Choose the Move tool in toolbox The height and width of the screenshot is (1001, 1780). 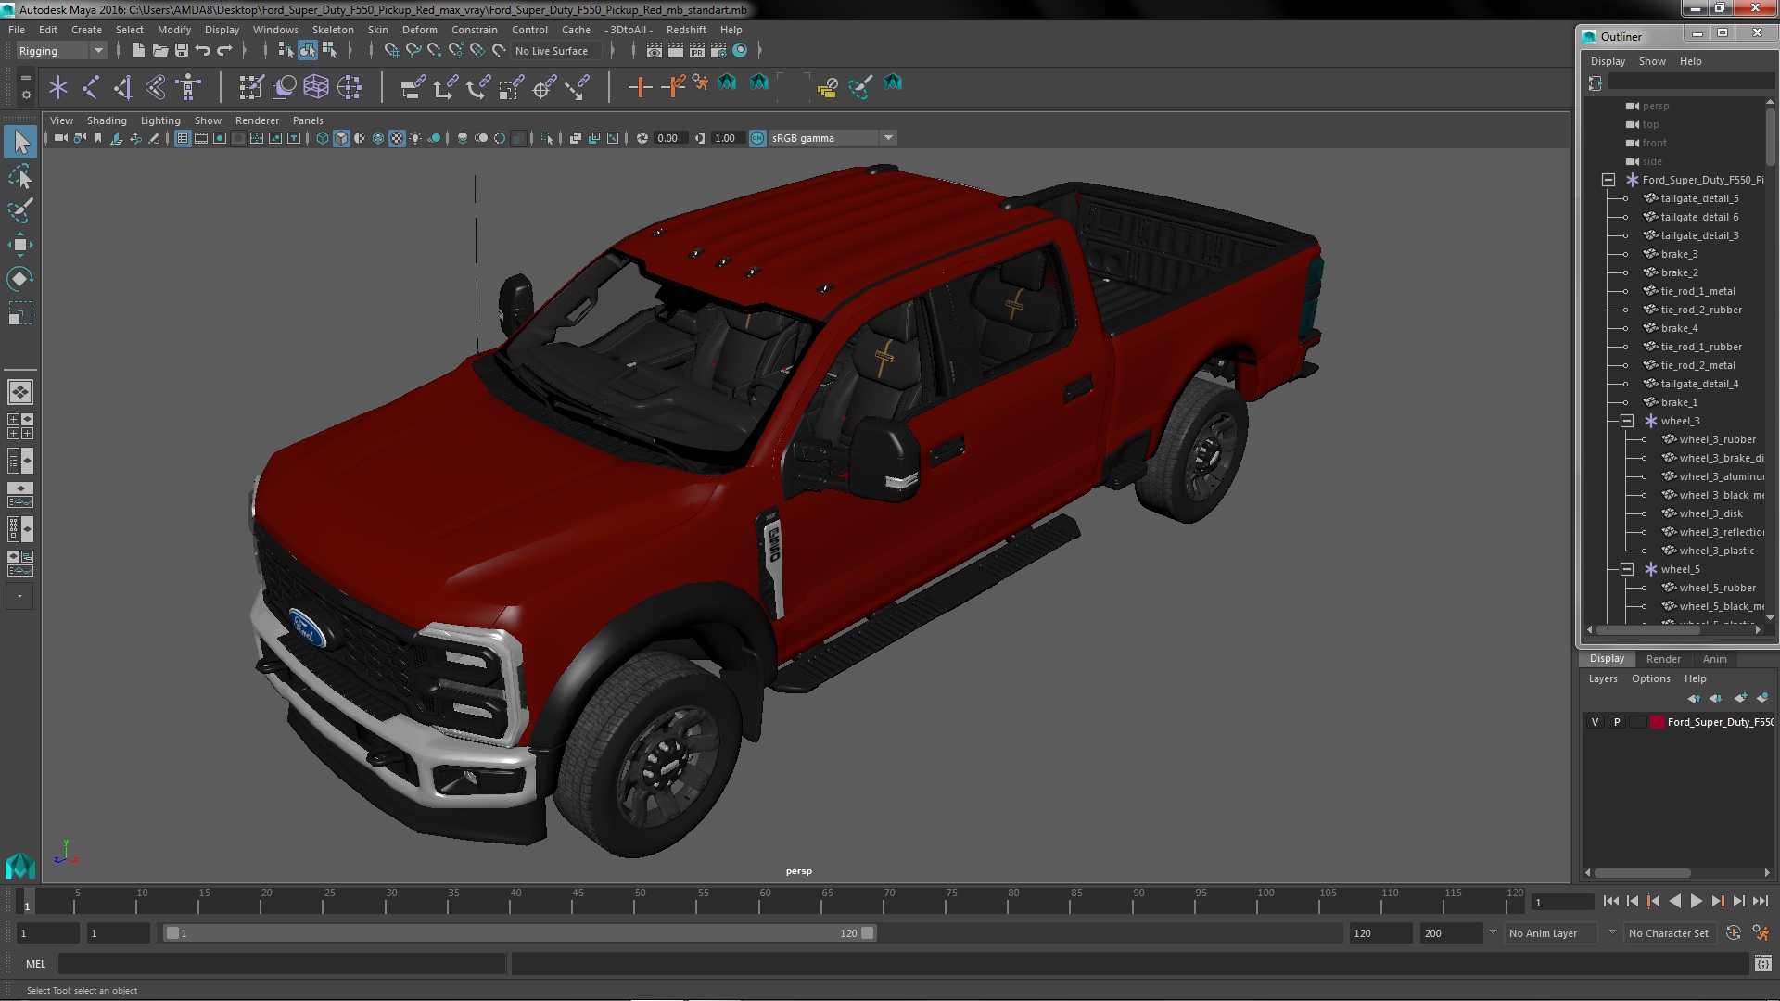20,245
